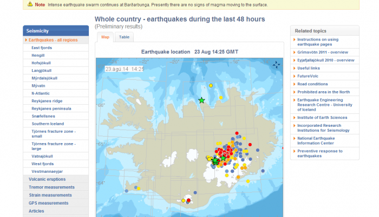Expand the Tremor measurements section

[x=51, y=187]
